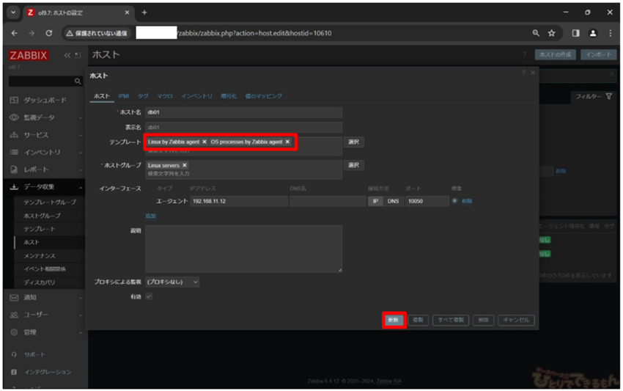
Task: Click the sidebar search magnifier icon
Action: pos(78,81)
